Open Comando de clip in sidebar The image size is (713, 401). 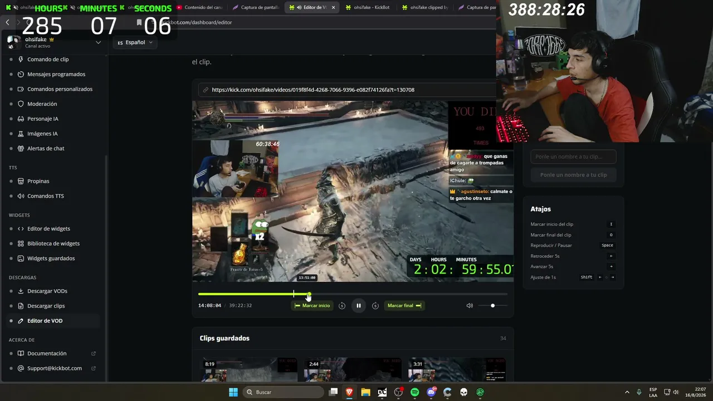click(x=48, y=59)
